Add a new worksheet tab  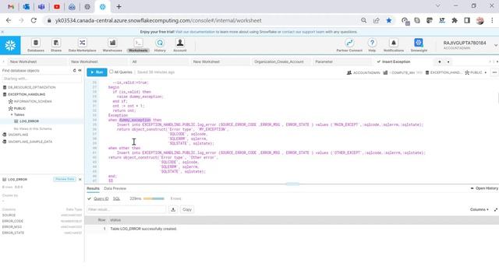coord(440,61)
